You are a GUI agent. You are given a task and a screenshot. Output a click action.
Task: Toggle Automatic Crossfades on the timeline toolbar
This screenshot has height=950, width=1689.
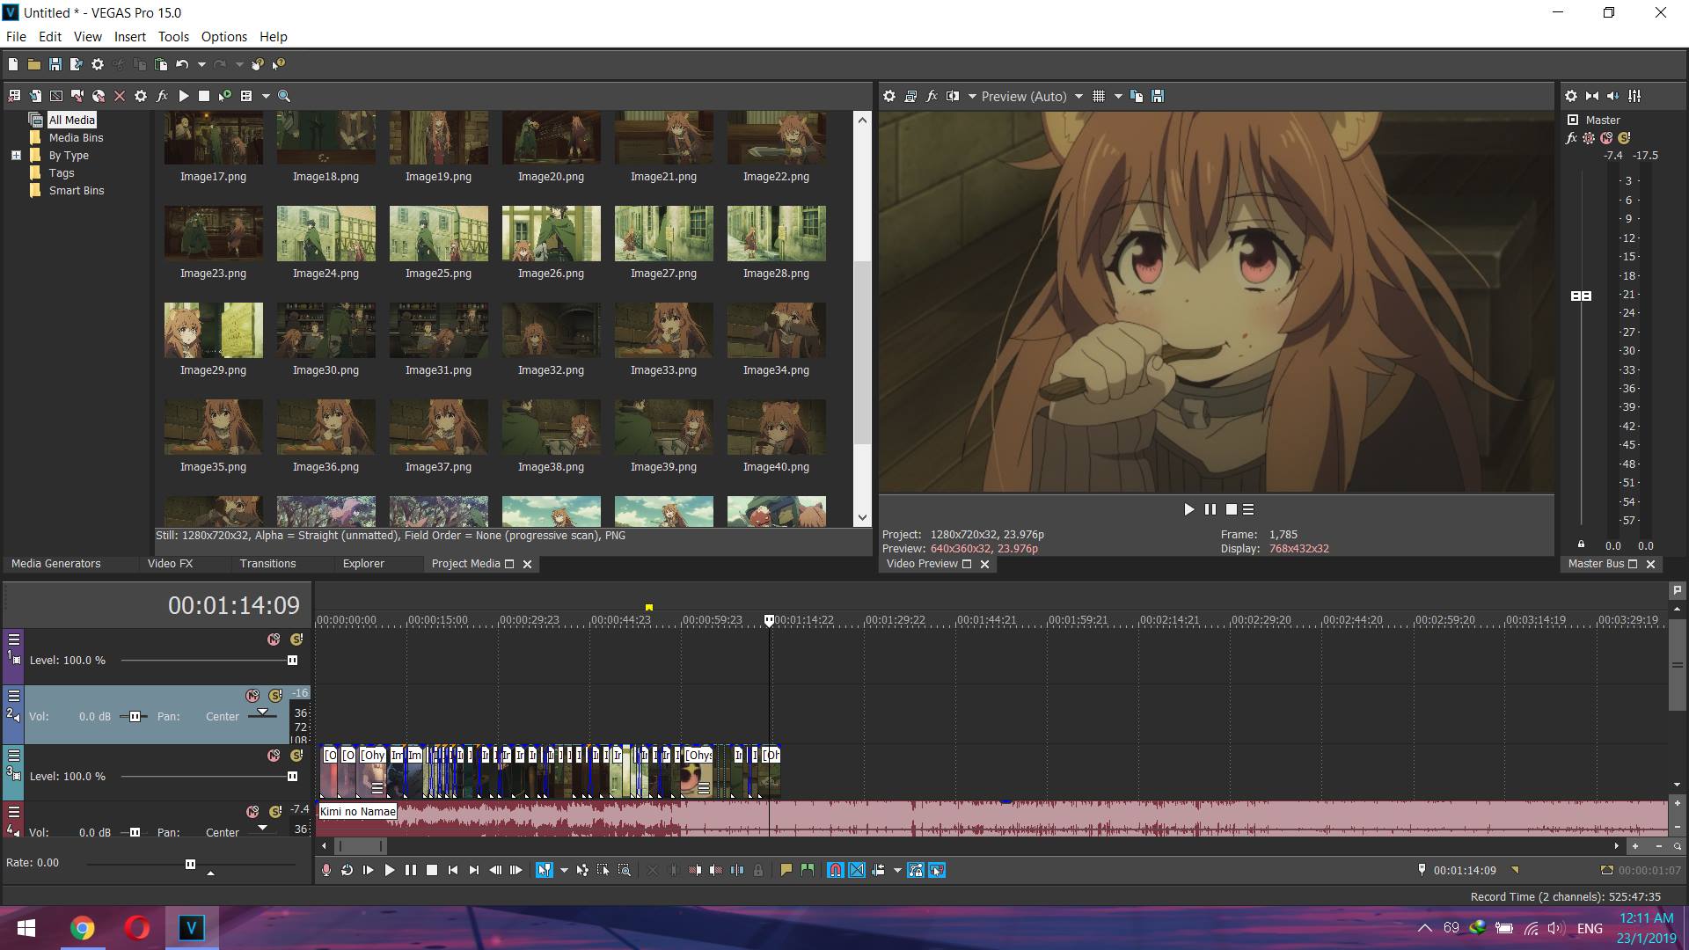(x=857, y=870)
